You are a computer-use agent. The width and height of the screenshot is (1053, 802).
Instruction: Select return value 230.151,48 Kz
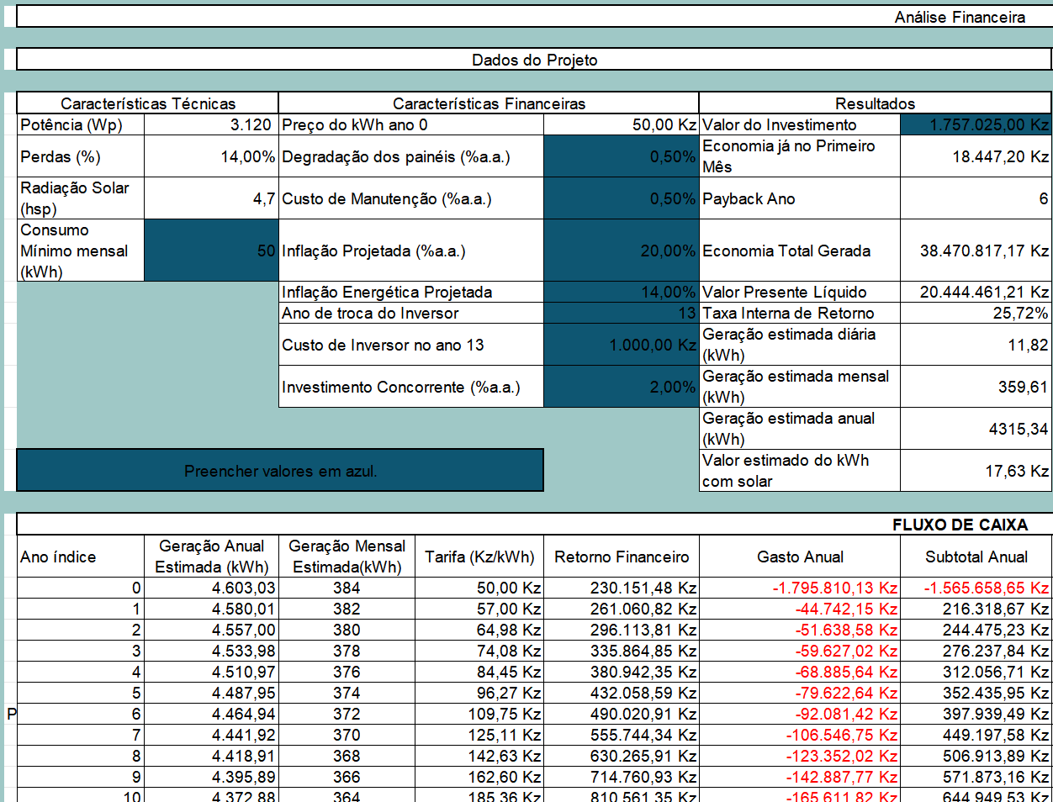(622, 588)
